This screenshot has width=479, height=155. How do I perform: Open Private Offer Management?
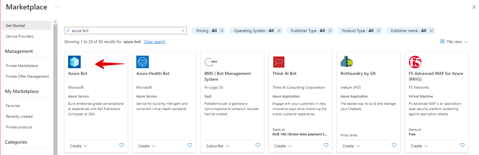click(x=27, y=76)
